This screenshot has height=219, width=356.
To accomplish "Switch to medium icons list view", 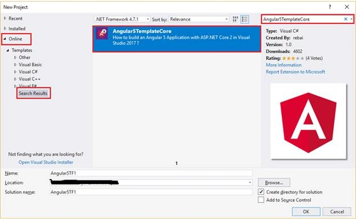I will 245,19.
